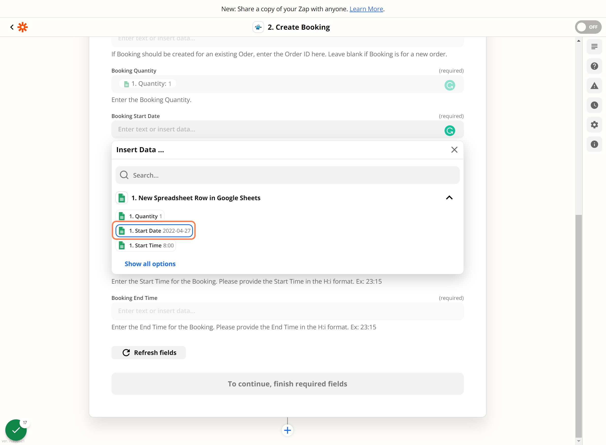Click the Booking Start Date input field

tap(287, 129)
